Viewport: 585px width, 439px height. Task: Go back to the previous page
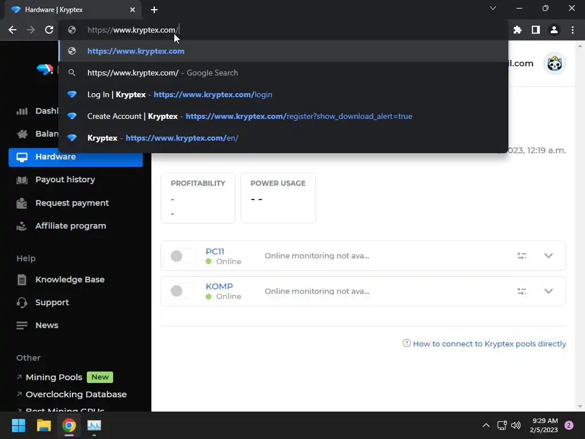(x=13, y=30)
